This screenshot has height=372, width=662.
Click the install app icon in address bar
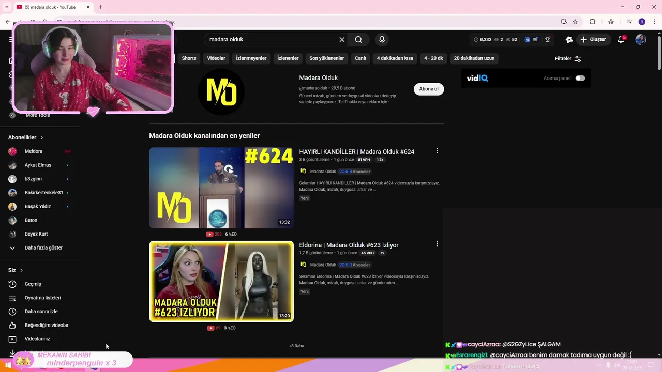(x=564, y=22)
